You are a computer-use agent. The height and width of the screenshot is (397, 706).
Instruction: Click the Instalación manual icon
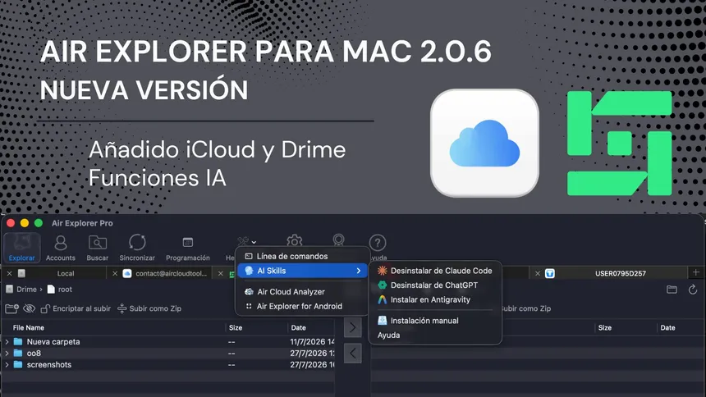(383, 321)
